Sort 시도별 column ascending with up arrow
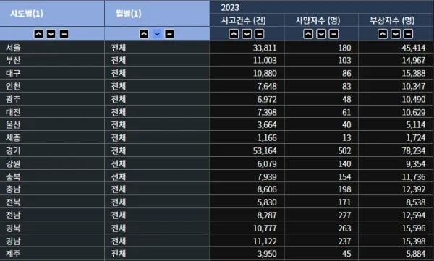Image resolution: width=434 pixels, height=261 pixels. pyautogui.click(x=38, y=34)
